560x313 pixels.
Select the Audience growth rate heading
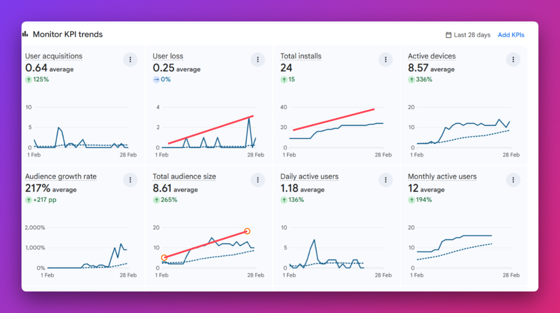[61, 176]
